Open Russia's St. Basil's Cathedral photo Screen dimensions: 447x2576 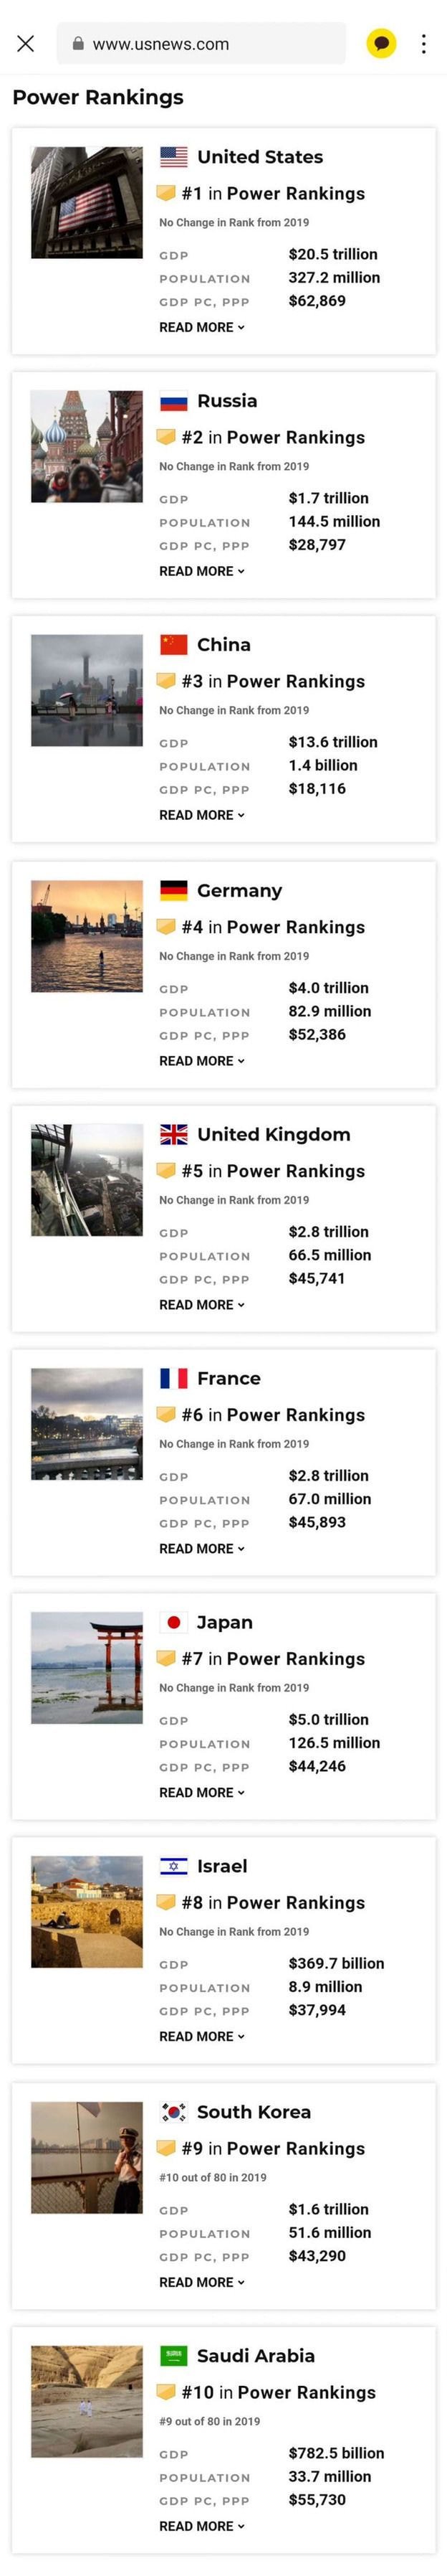click(x=87, y=446)
